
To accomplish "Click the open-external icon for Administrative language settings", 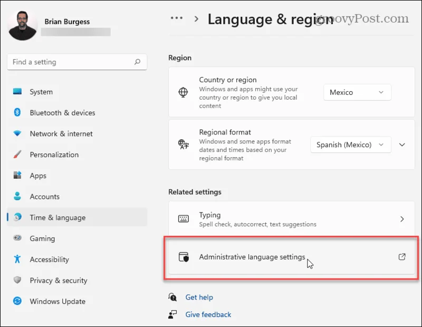I will 402,257.
